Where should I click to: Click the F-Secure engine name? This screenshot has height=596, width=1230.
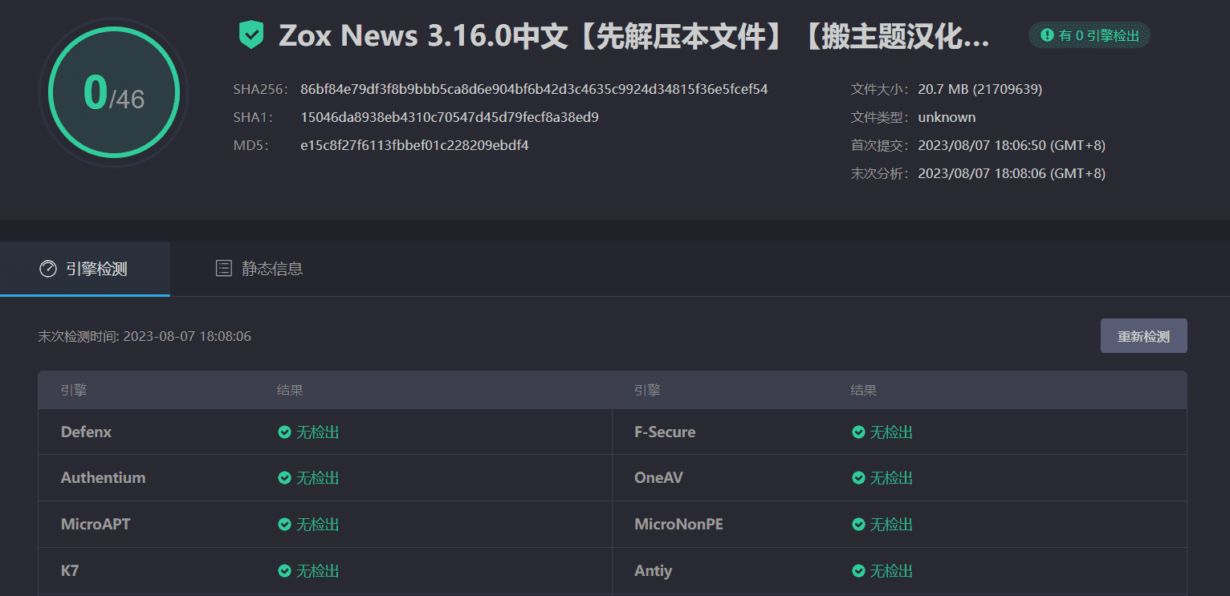point(665,432)
